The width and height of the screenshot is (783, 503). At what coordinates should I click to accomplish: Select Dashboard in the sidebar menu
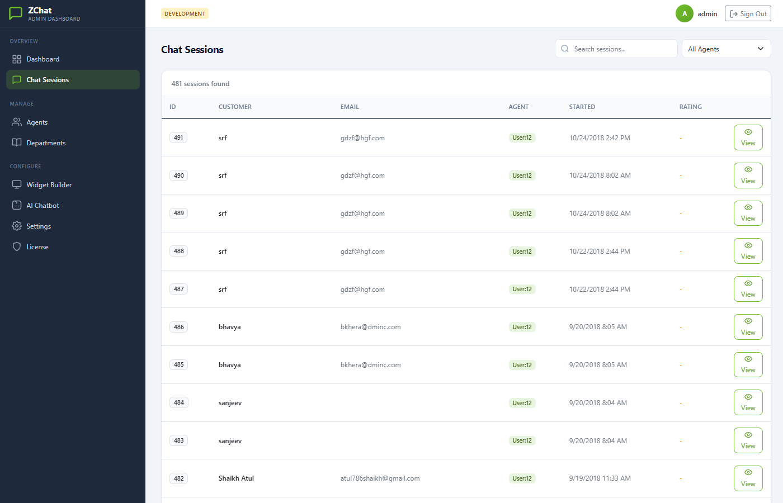(x=43, y=59)
